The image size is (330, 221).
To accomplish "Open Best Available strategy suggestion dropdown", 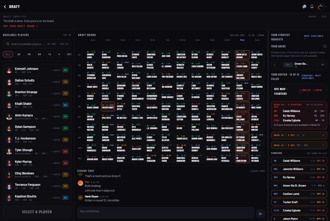I will tap(314, 37).
